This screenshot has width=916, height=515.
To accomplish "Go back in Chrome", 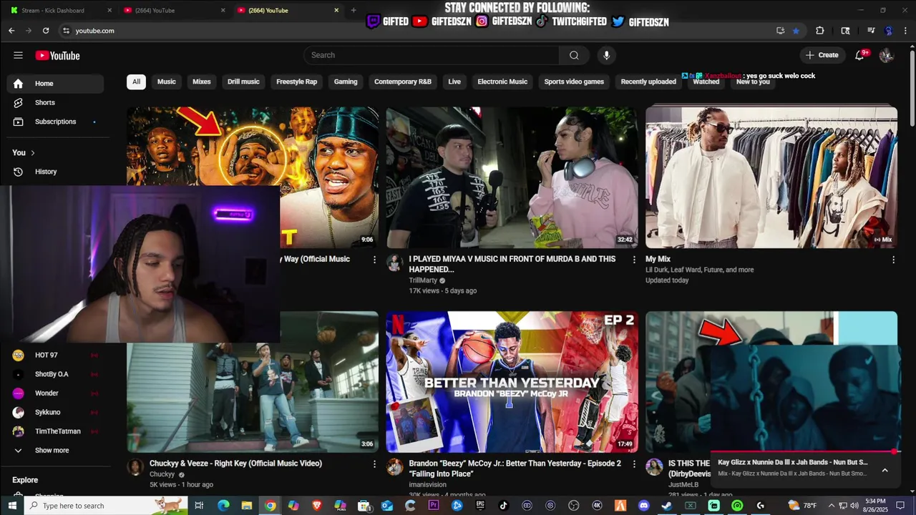I will point(11,31).
